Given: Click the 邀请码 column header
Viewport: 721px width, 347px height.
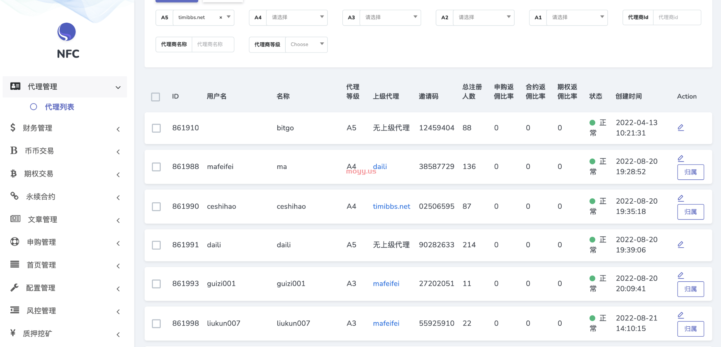Looking at the screenshot, I should pos(429,96).
